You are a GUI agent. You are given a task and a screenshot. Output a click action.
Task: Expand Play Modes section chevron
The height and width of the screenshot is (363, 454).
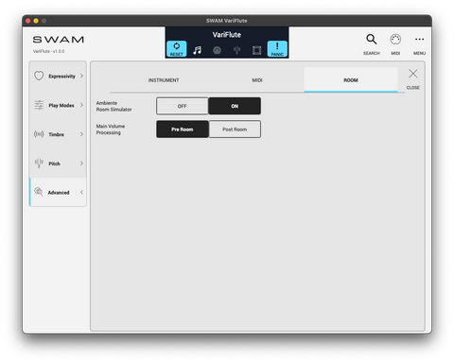tap(81, 105)
